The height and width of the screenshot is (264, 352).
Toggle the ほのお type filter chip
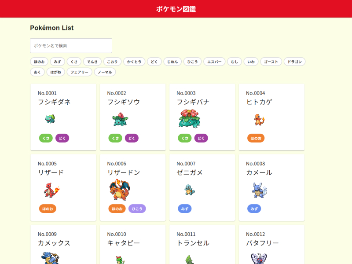[39, 62]
